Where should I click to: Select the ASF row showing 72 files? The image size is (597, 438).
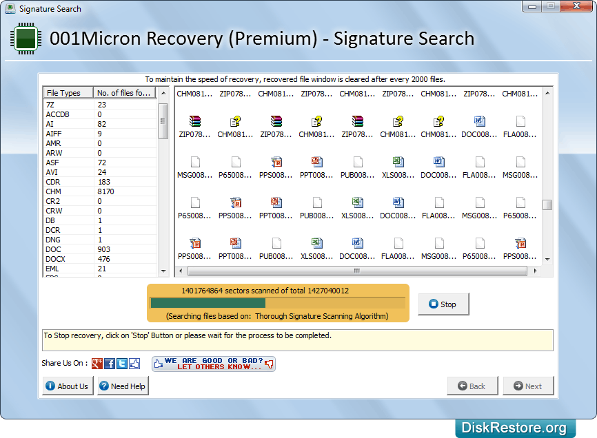pyautogui.click(x=100, y=163)
